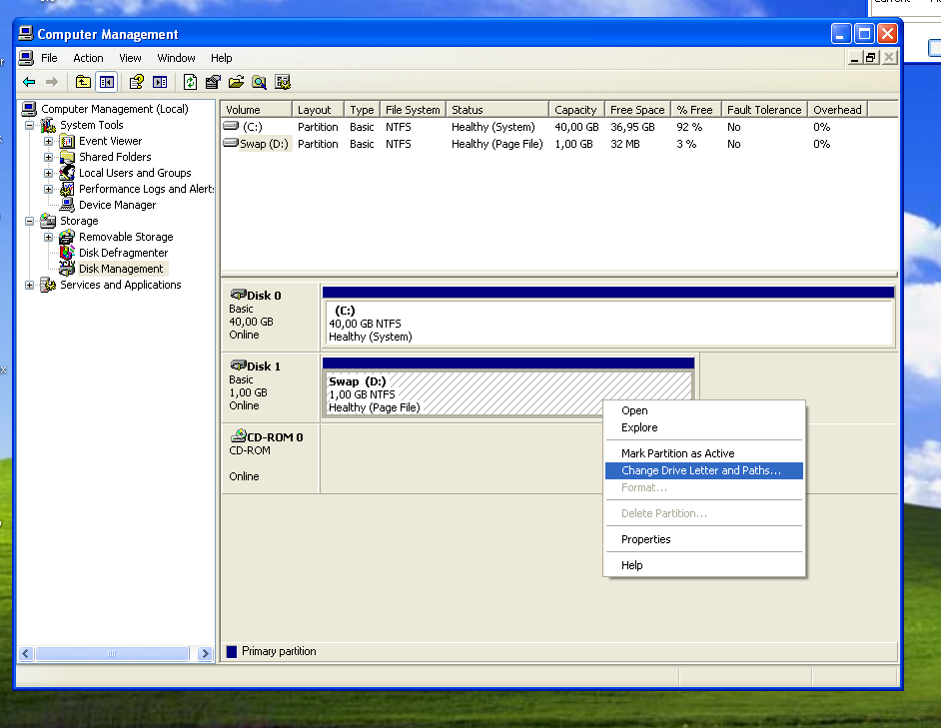Screen dimensions: 941x728
Task: Click the Event Viewer tree icon
Action: pos(67,141)
